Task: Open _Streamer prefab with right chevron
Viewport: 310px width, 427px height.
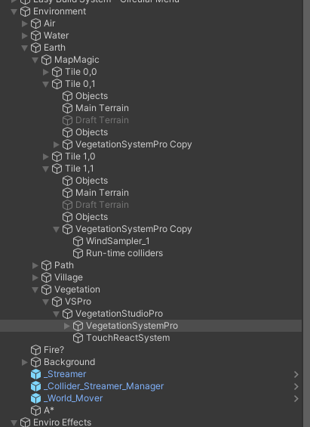Action: pos(296,374)
